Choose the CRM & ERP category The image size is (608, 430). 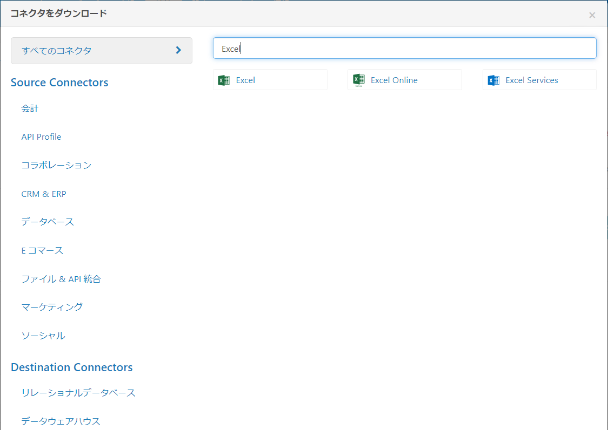(44, 194)
